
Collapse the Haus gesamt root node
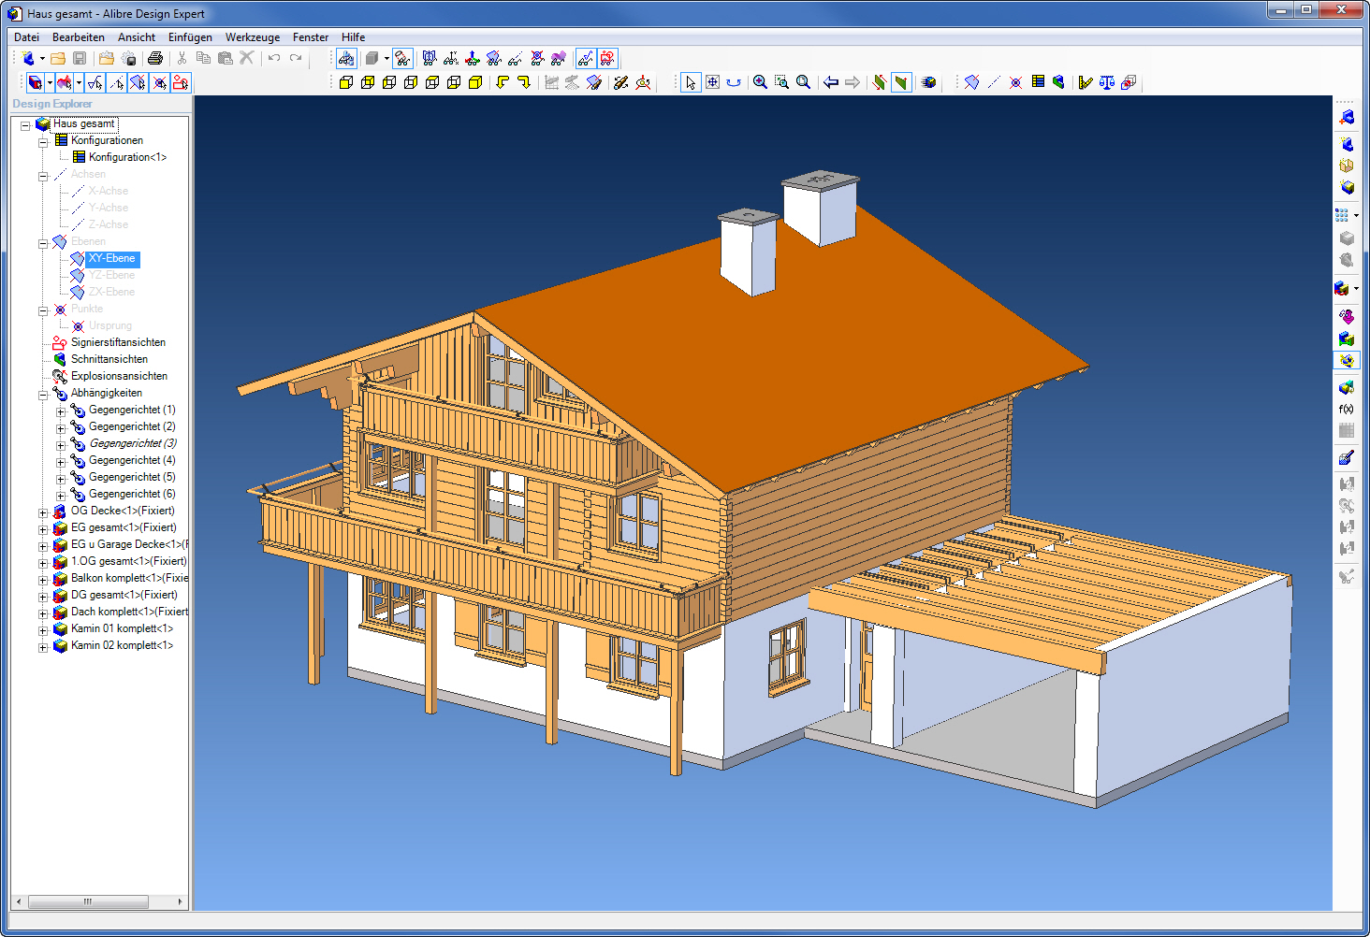pos(25,125)
